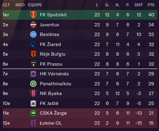159x131 pixels.
Task: Click the NK Byaka pink badge
Action: (x=33, y=93)
